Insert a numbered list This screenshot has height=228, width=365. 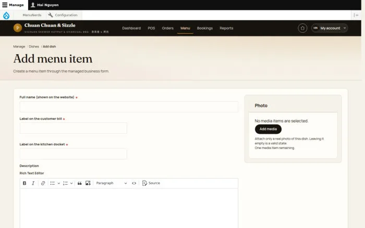point(65,183)
